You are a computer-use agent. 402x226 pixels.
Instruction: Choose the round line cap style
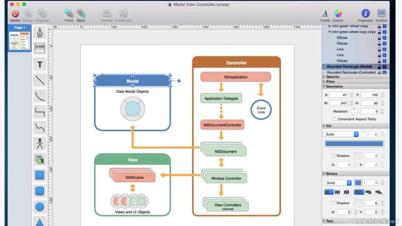point(338,192)
